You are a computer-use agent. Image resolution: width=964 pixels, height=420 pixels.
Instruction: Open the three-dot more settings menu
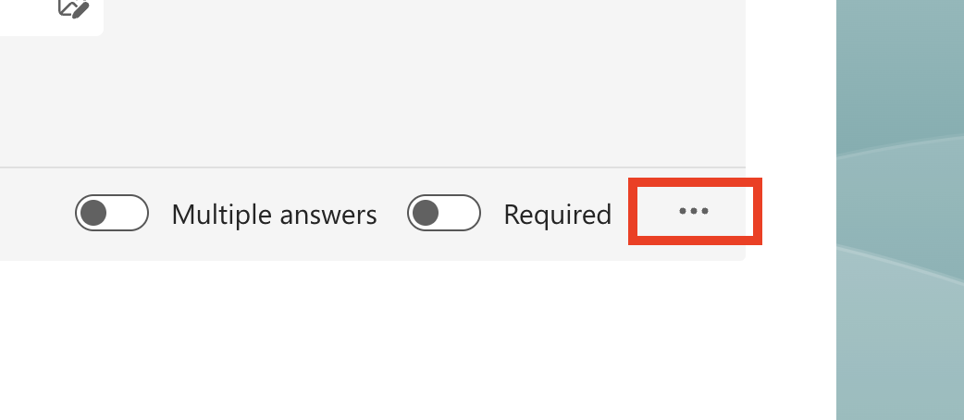[694, 212]
